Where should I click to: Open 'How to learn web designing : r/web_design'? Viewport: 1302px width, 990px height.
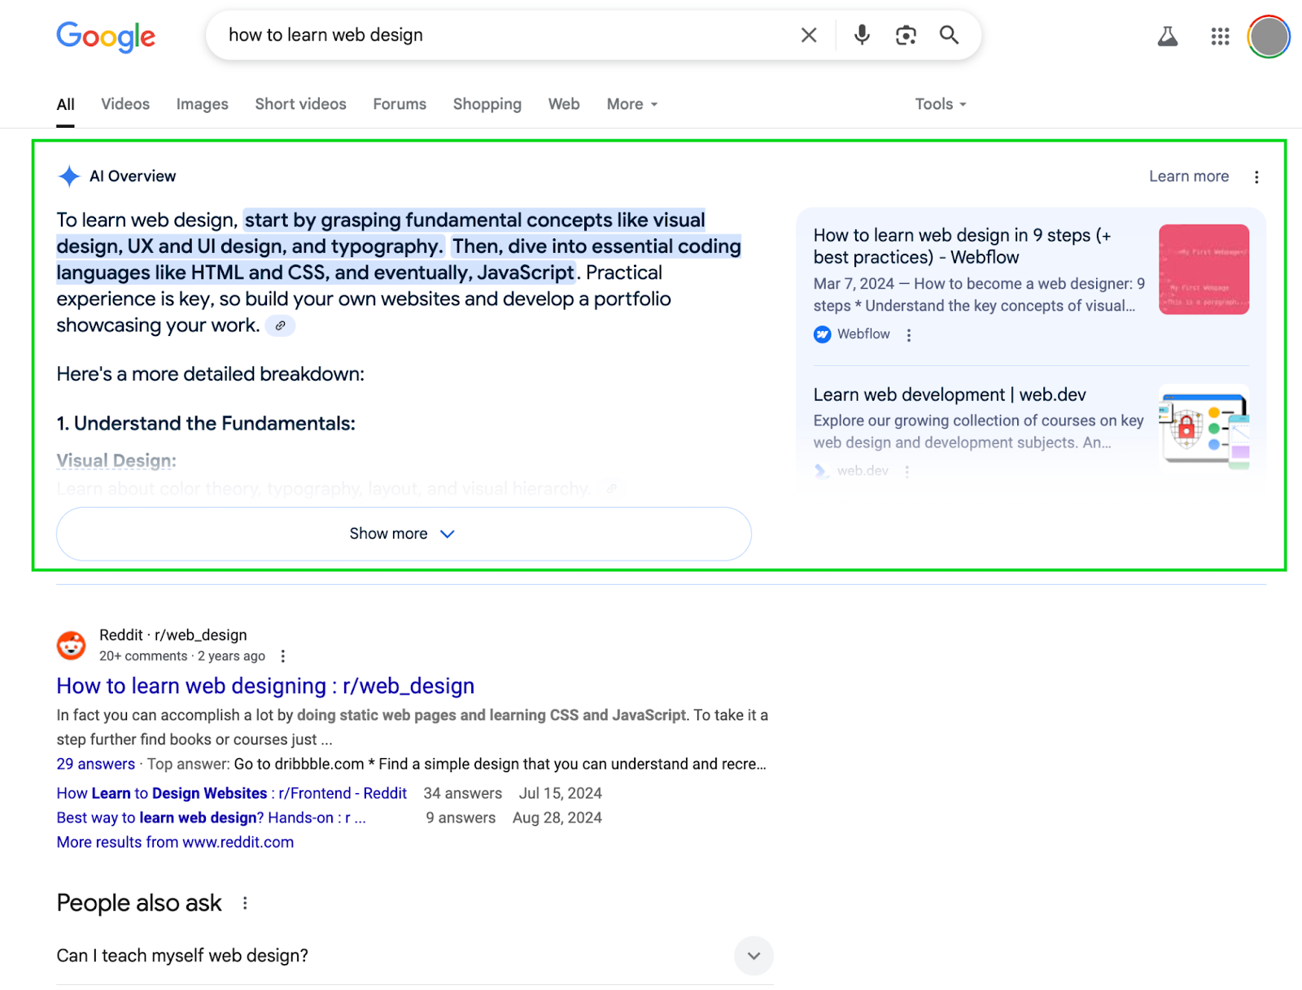point(264,686)
